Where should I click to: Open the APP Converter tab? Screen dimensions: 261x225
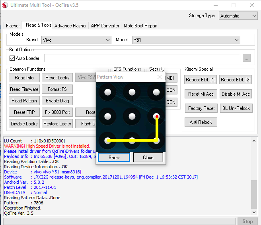click(x=105, y=26)
